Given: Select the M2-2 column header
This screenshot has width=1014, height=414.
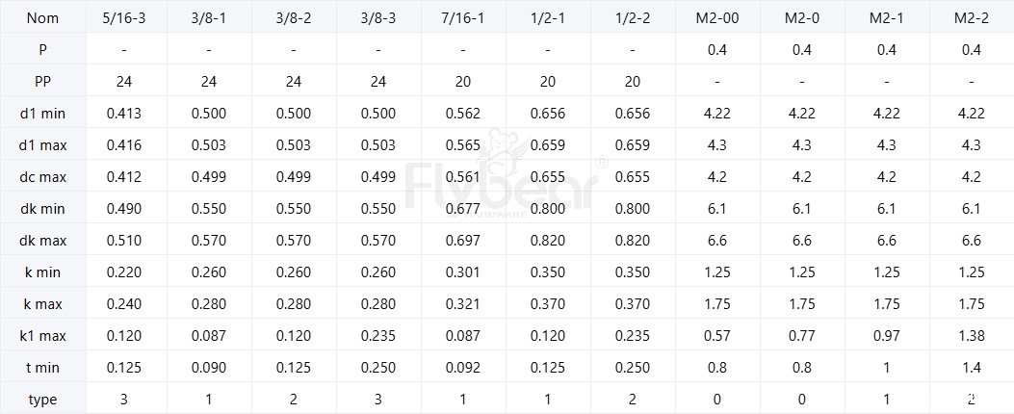Looking at the screenshot, I should (971, 18).
